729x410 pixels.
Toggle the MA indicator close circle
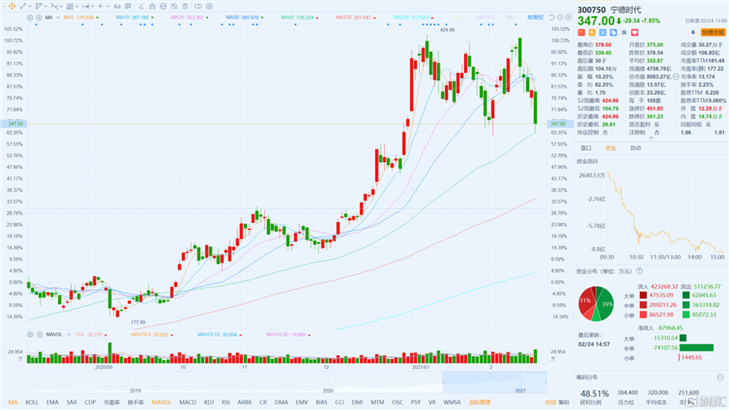[x=39, y=18]
